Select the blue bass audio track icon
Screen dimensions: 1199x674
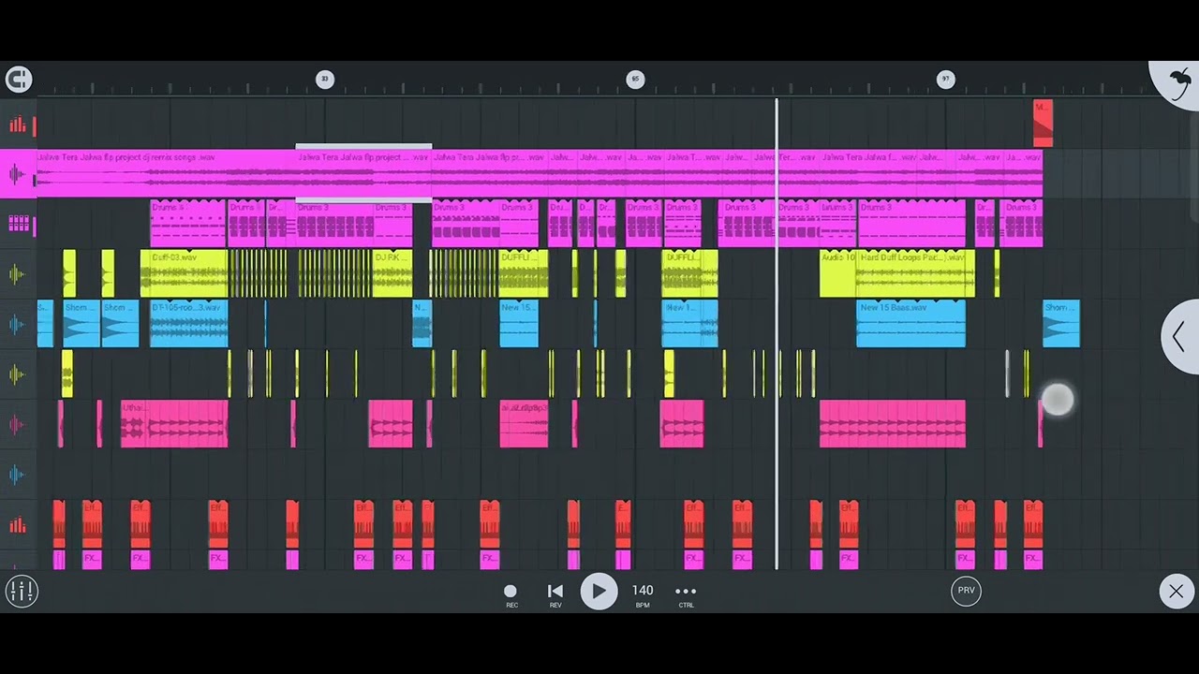[17, 324]
